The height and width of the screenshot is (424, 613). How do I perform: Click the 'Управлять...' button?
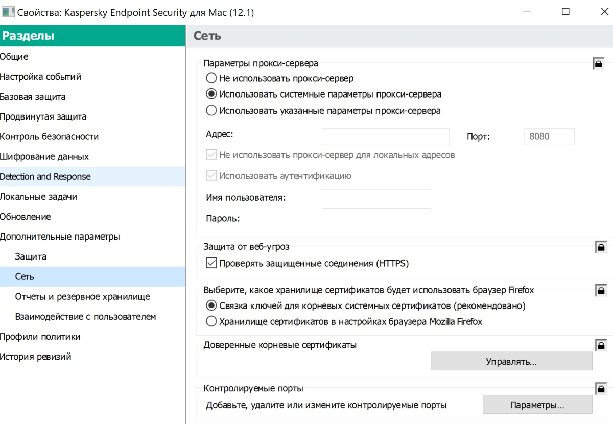coord(511,361)
